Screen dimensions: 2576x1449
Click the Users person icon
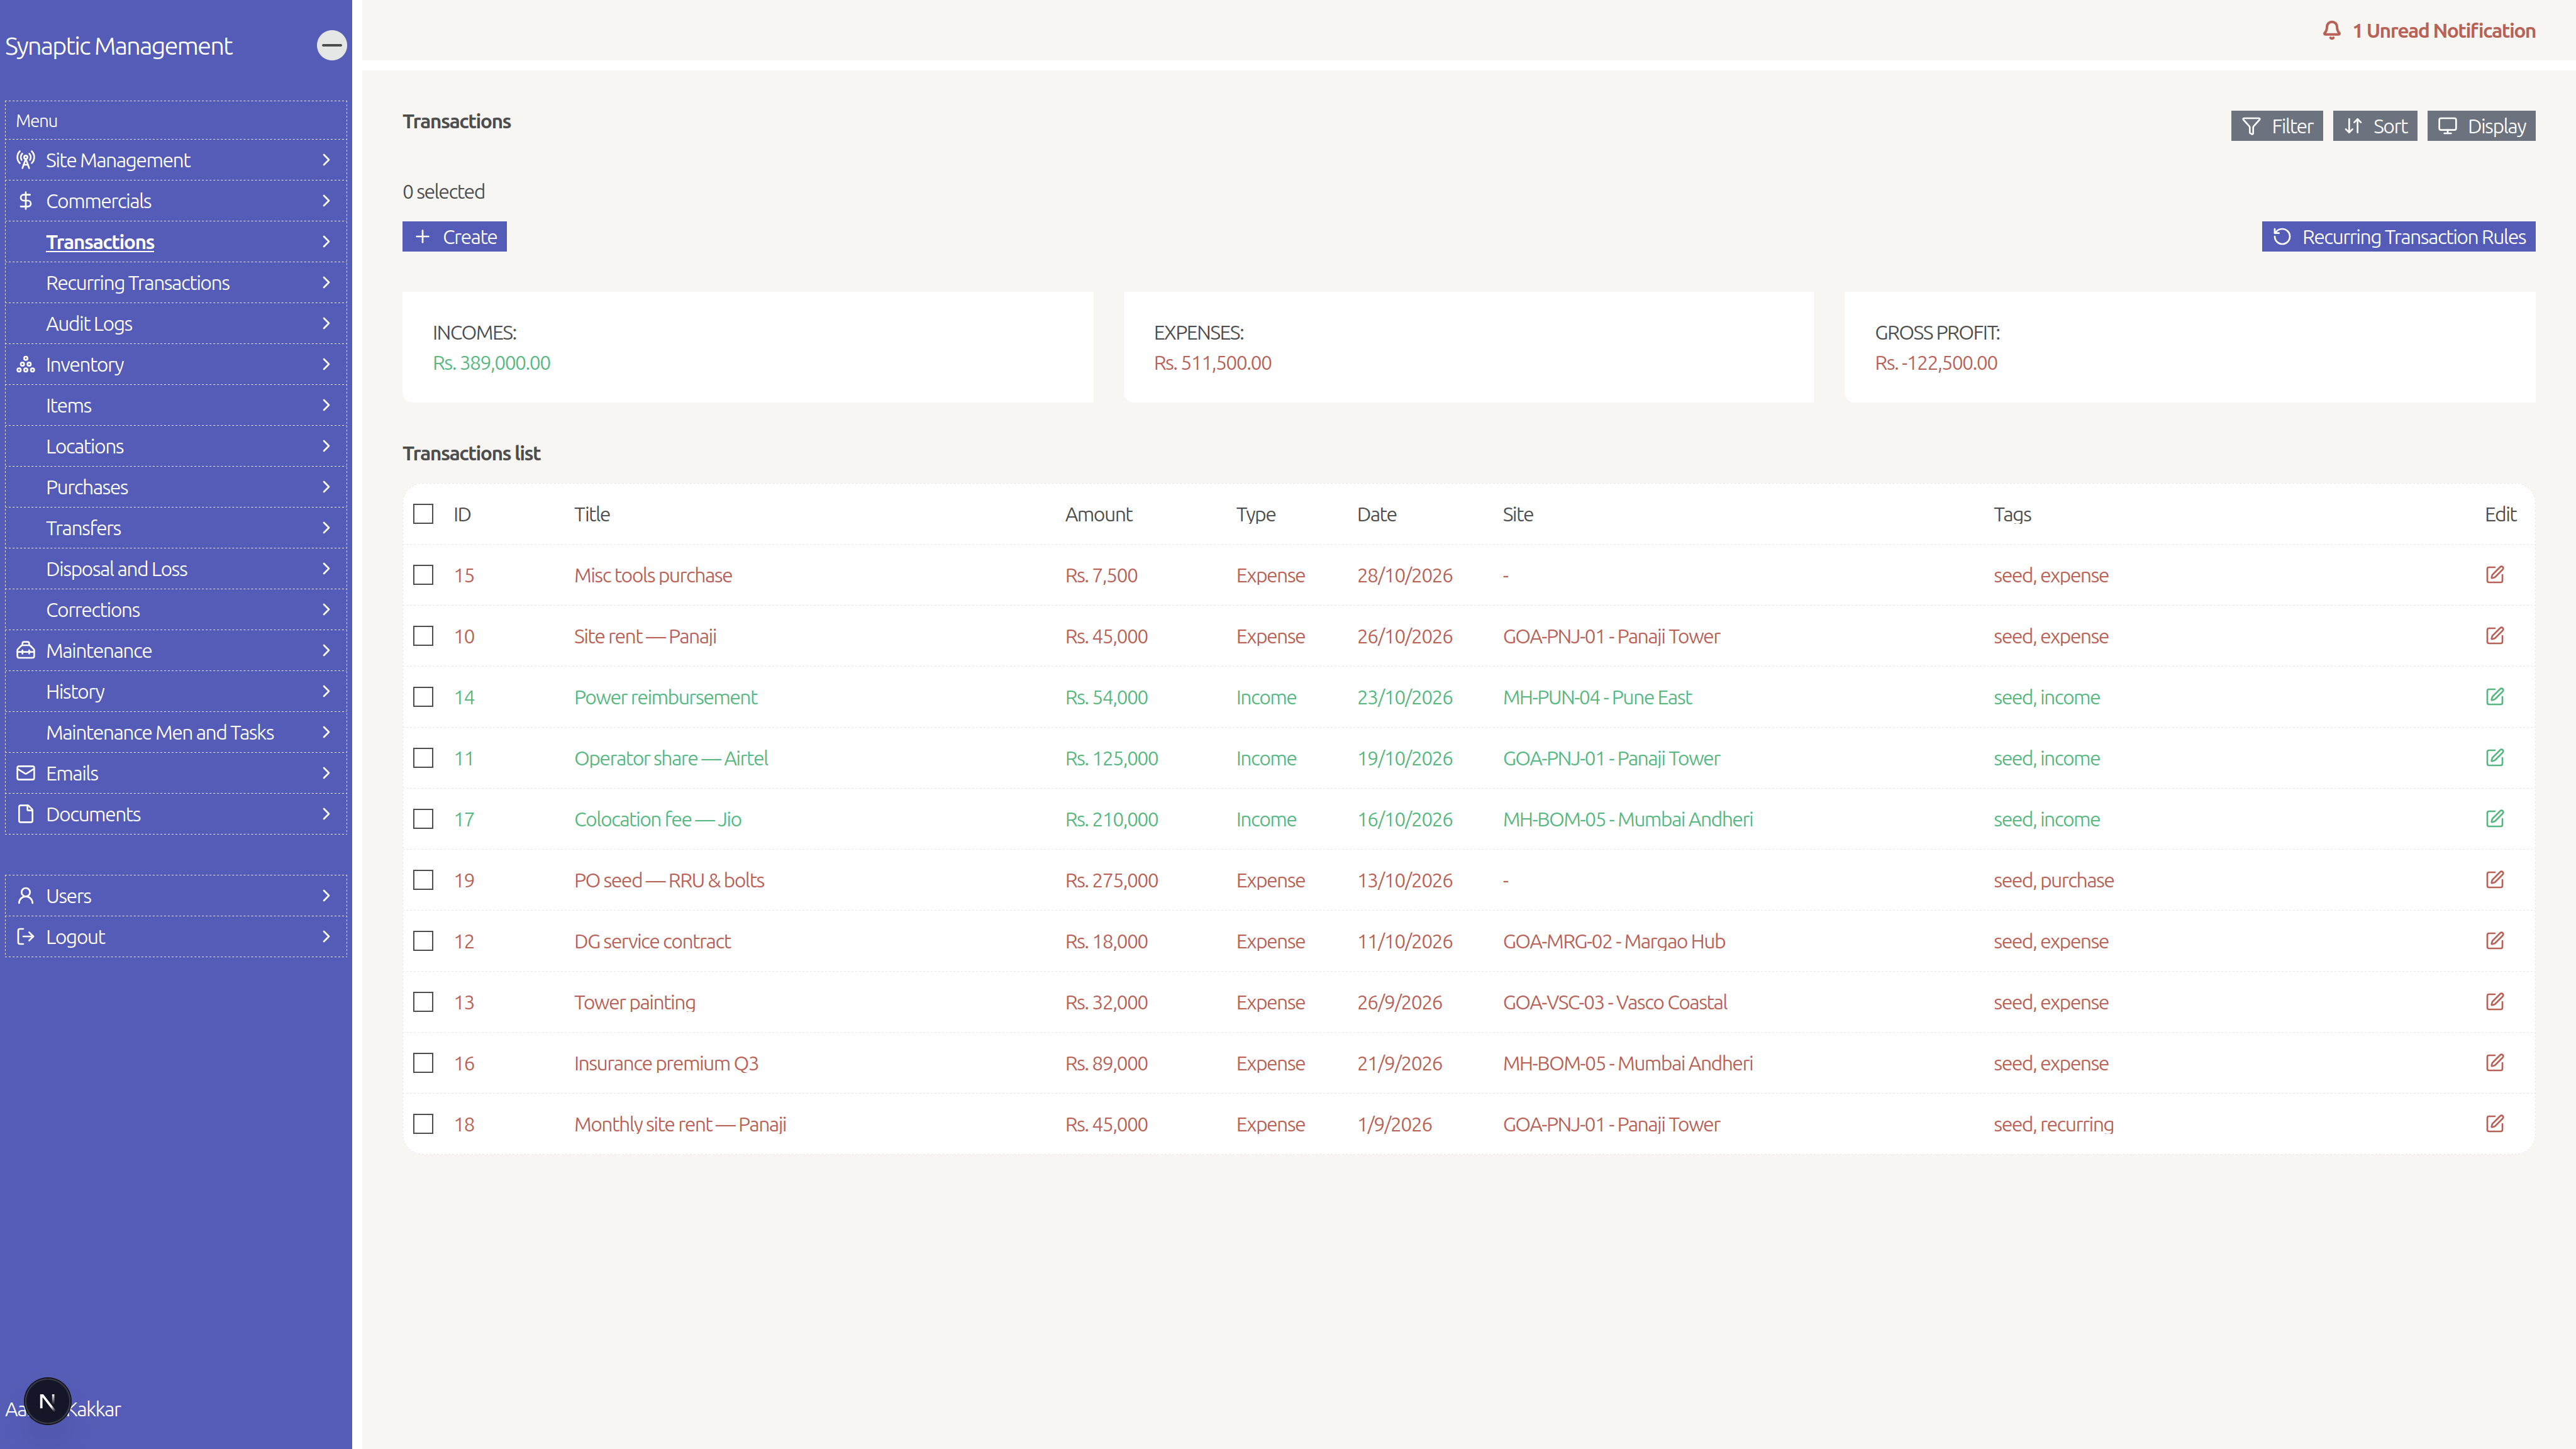pyautogui.click(x=26, y=896)
